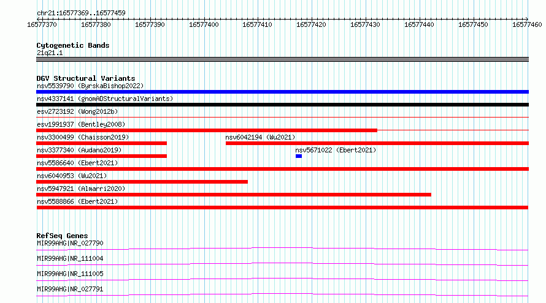The height and width of the screenshot is (303, 546).
Task: Click the chr21:16577369..16577459 region label
Action: tap(81, 13)
